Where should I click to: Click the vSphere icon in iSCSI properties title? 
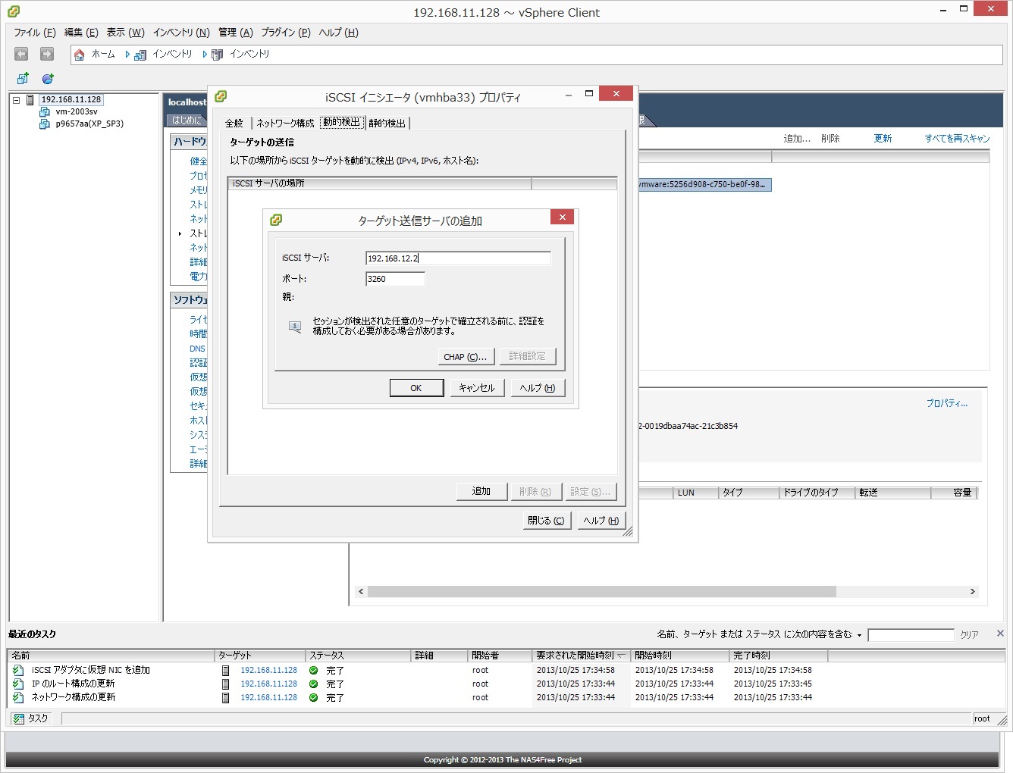pos(221,96)
